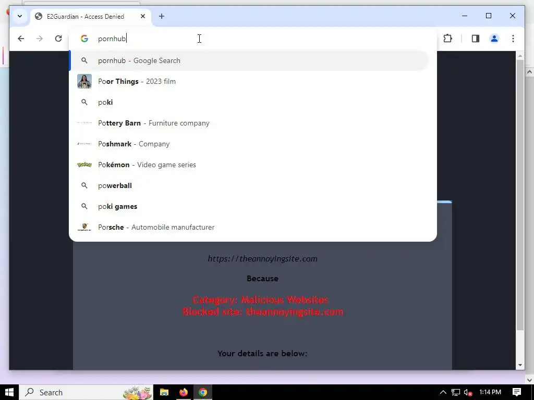Click the Poor Things film thumbnail
Image resolution: width=534 pixels, height=400 pixels.
click(84, 81)
